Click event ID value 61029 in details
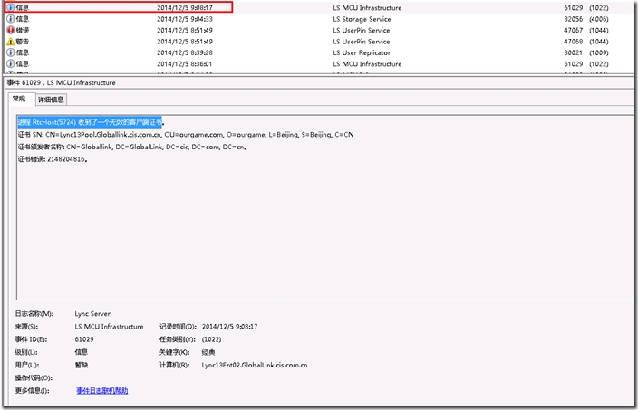 [84, 339]
